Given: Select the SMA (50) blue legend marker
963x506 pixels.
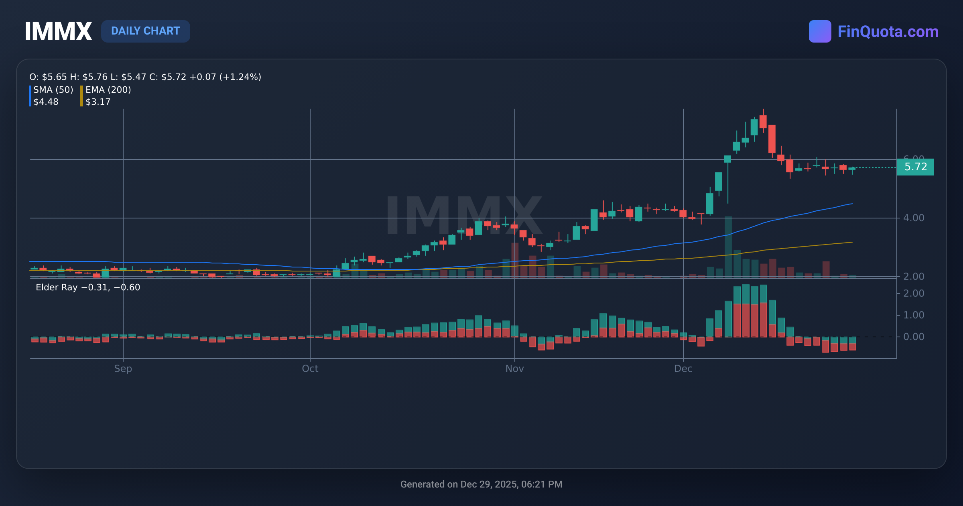Looking at the screenshot, I should (30, 96).
